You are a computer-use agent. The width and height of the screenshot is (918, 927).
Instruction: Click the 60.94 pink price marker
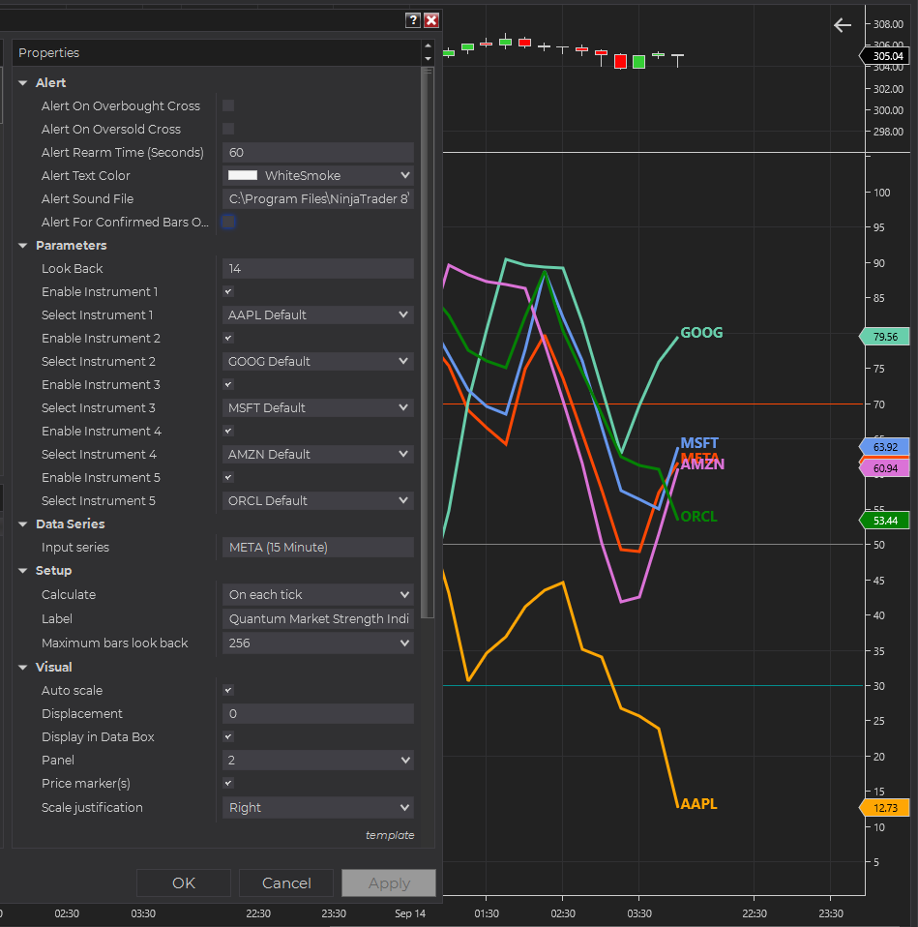coord(884,468)
